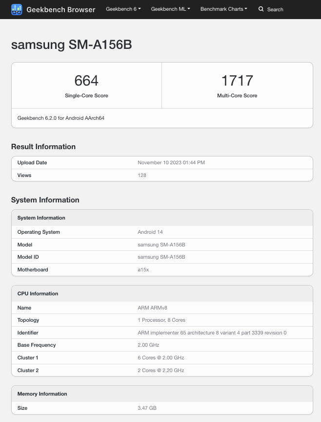
Task: Select the Android 14 operating system value
Action: (x=150, y=232)
